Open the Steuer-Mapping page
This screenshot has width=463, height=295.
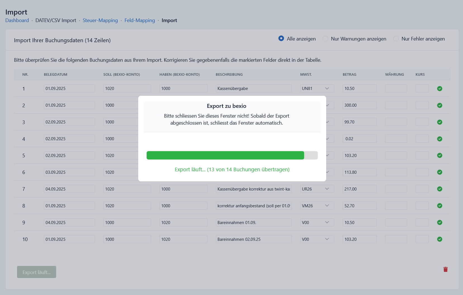point(100,20)
